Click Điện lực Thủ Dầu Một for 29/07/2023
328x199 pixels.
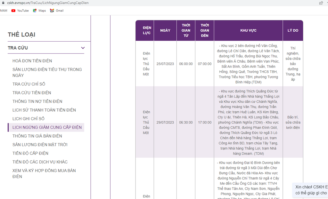coord(146,122)
